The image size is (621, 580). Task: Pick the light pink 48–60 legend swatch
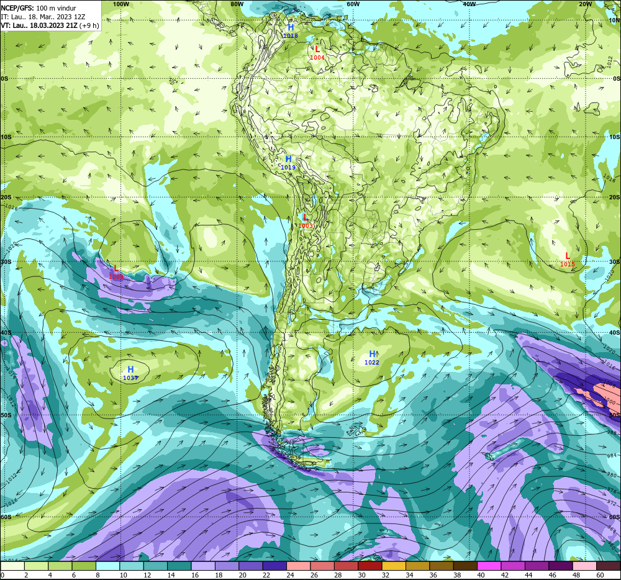pyautogui.click(x=585, y=566)
